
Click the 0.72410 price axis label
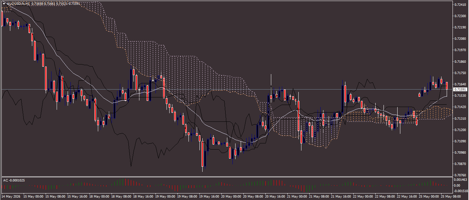459,4
